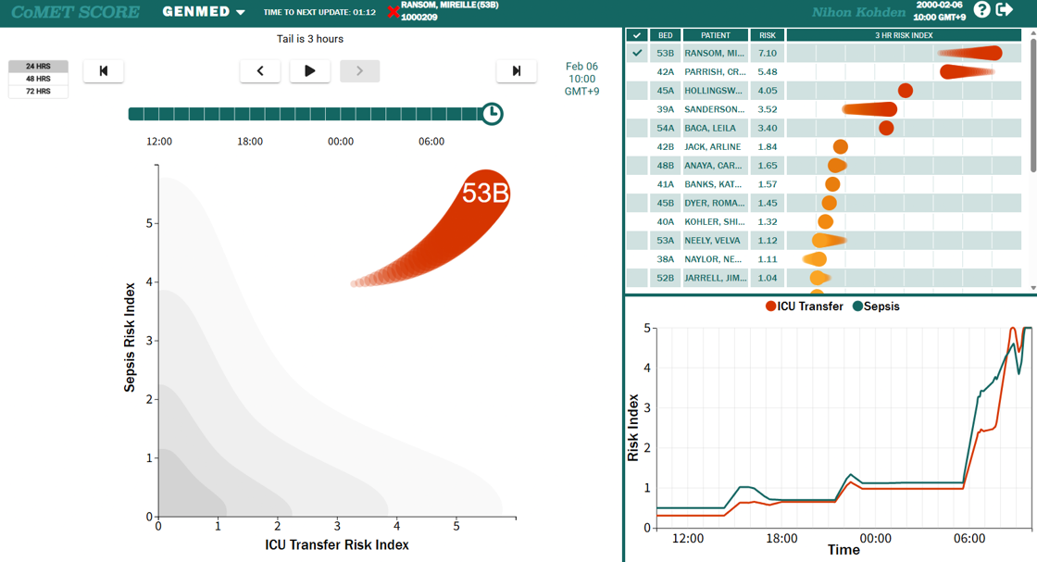The height and width of the screenshot is (562, 1037).
Task: Sort by BED column header
Action: pos(666,35)
